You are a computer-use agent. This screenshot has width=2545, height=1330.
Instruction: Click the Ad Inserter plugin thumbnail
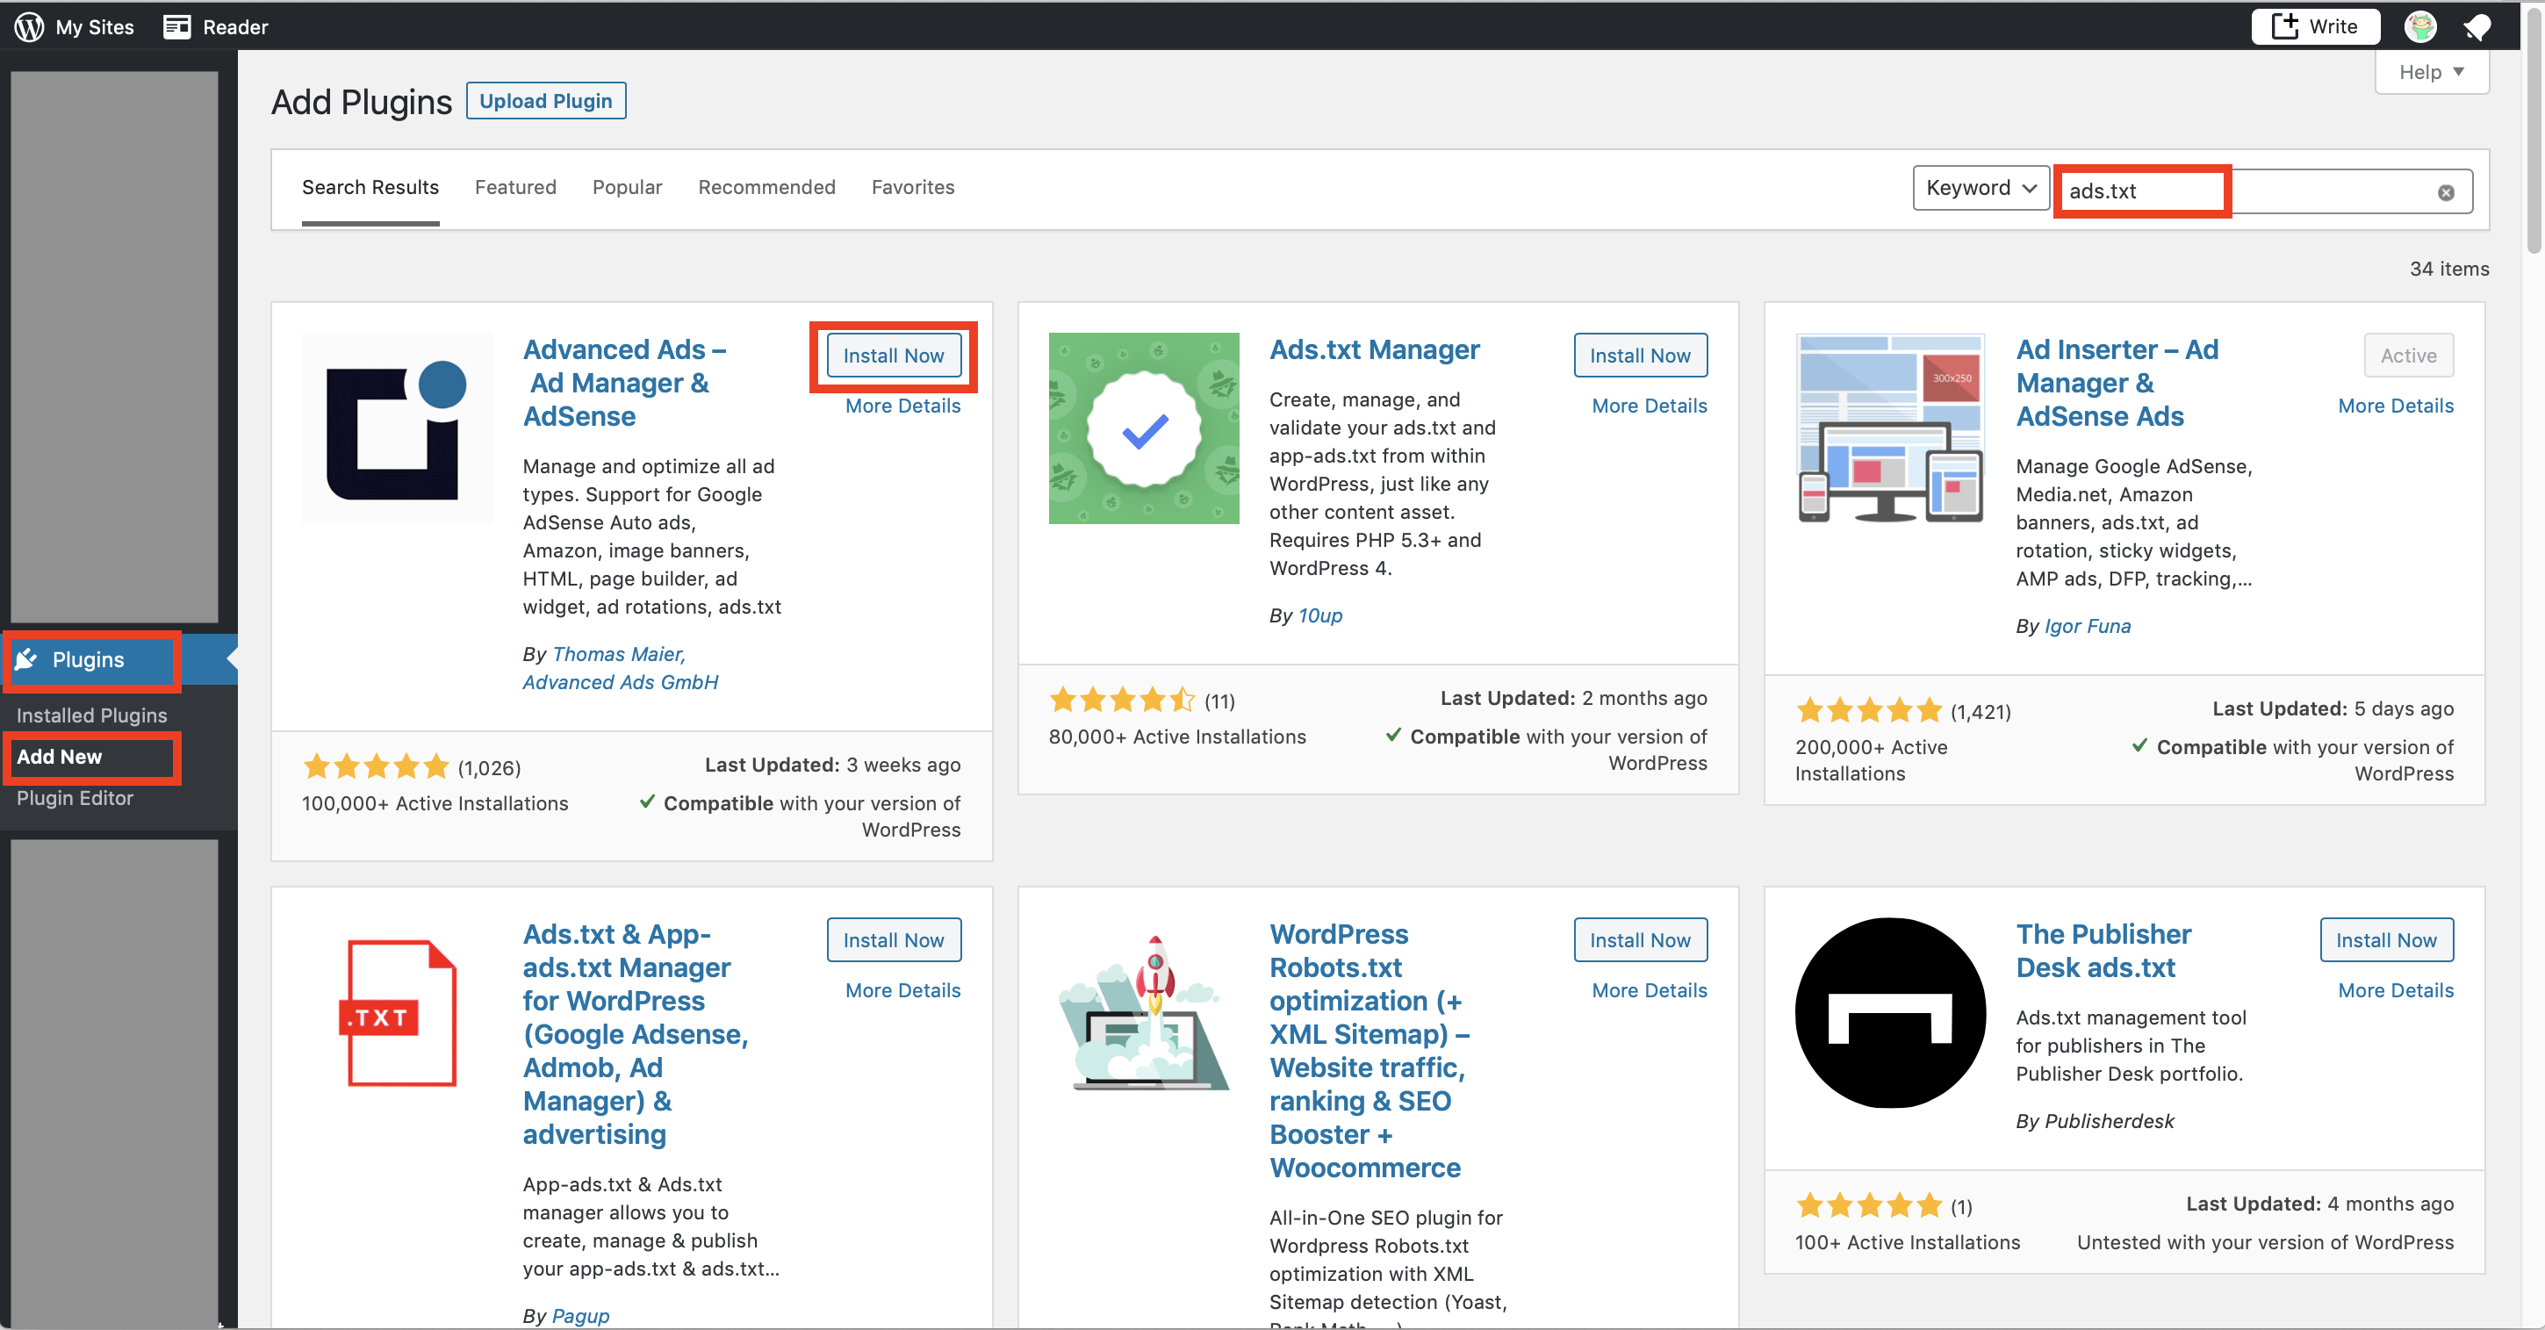pyautogui.click(x=1890, y=428)
